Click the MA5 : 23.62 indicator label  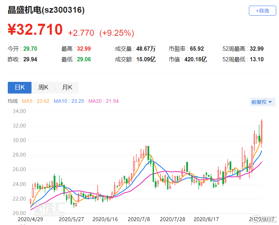click(36, 101)
